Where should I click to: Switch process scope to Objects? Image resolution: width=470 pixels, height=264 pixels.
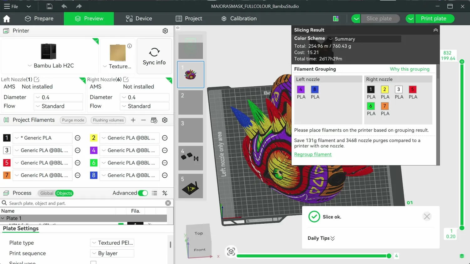(x=64, y=193)
